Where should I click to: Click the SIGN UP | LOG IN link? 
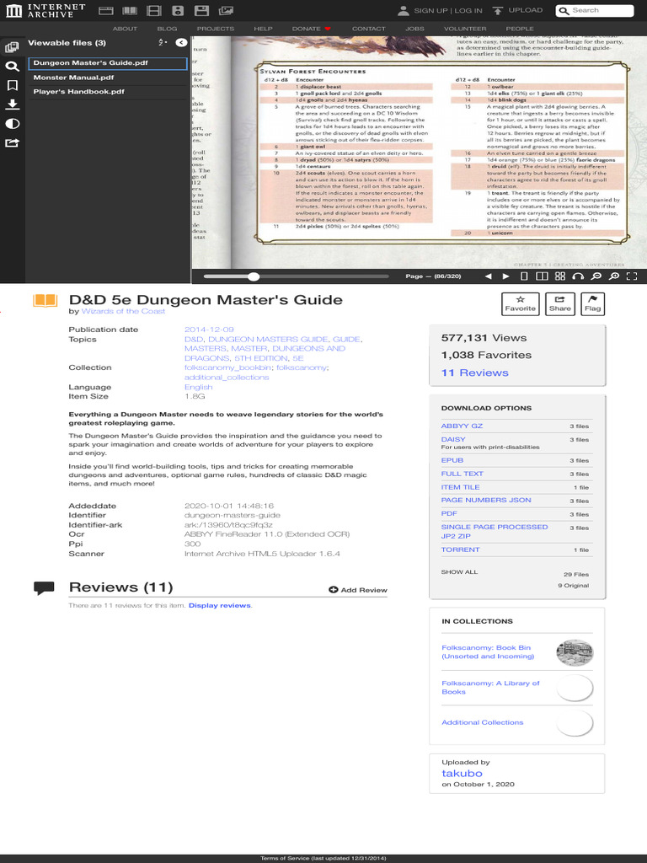click(x=448, y=10)
